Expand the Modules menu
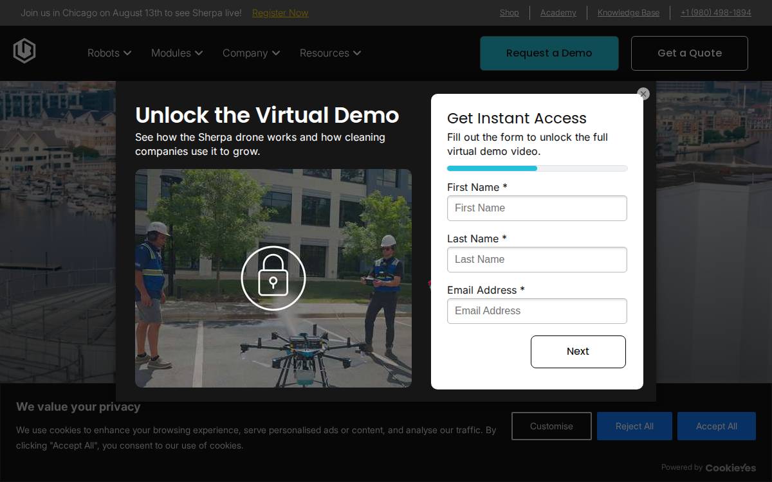 pyautogui.click(x=177, y=53)
